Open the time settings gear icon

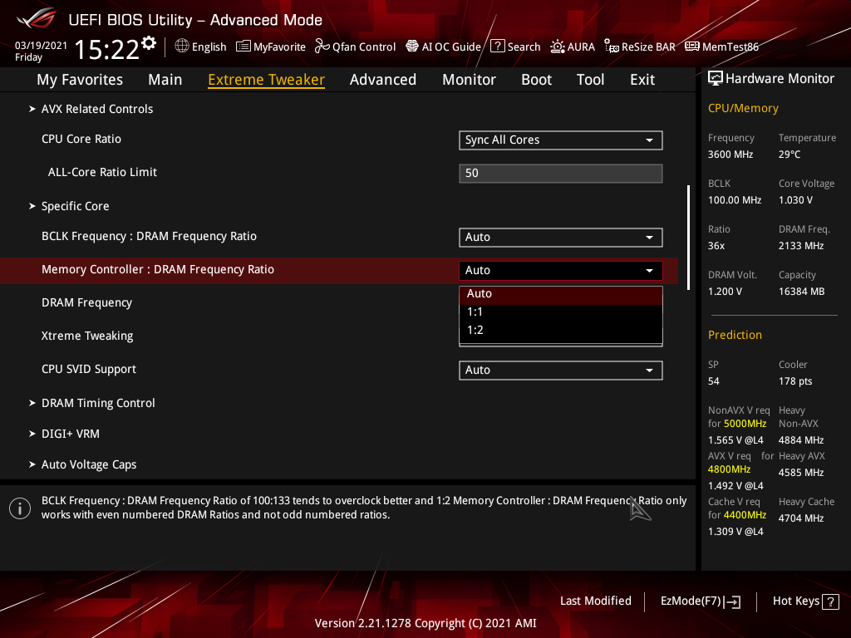[149, 43]
